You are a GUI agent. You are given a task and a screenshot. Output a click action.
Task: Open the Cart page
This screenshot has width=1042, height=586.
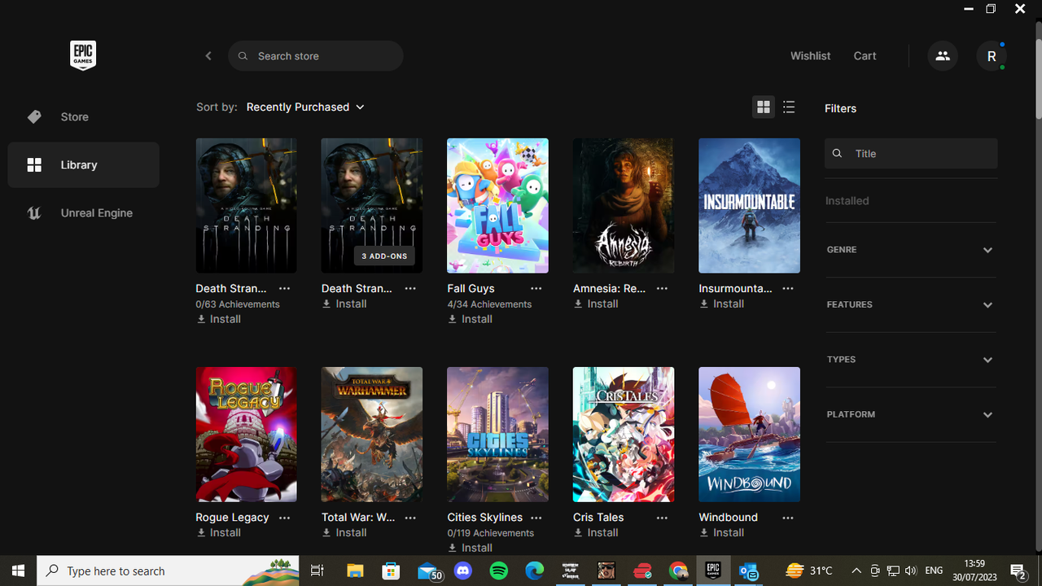(x=865, y=56)
